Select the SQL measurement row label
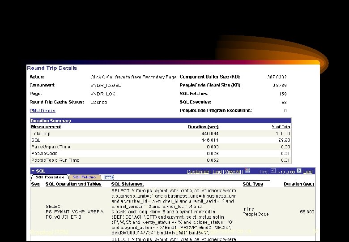Viewport: 349px width, 242px height. 36,140
